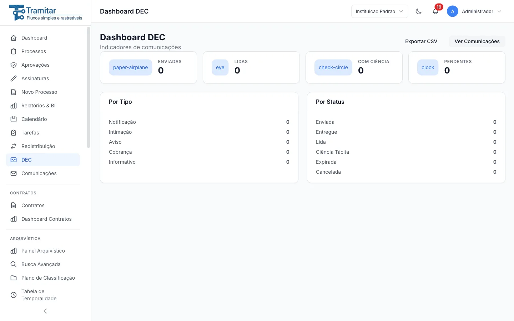Toggle dark mode with the moon icon
Viewport: 514px width, 321px height.
(x=419, y=11)
